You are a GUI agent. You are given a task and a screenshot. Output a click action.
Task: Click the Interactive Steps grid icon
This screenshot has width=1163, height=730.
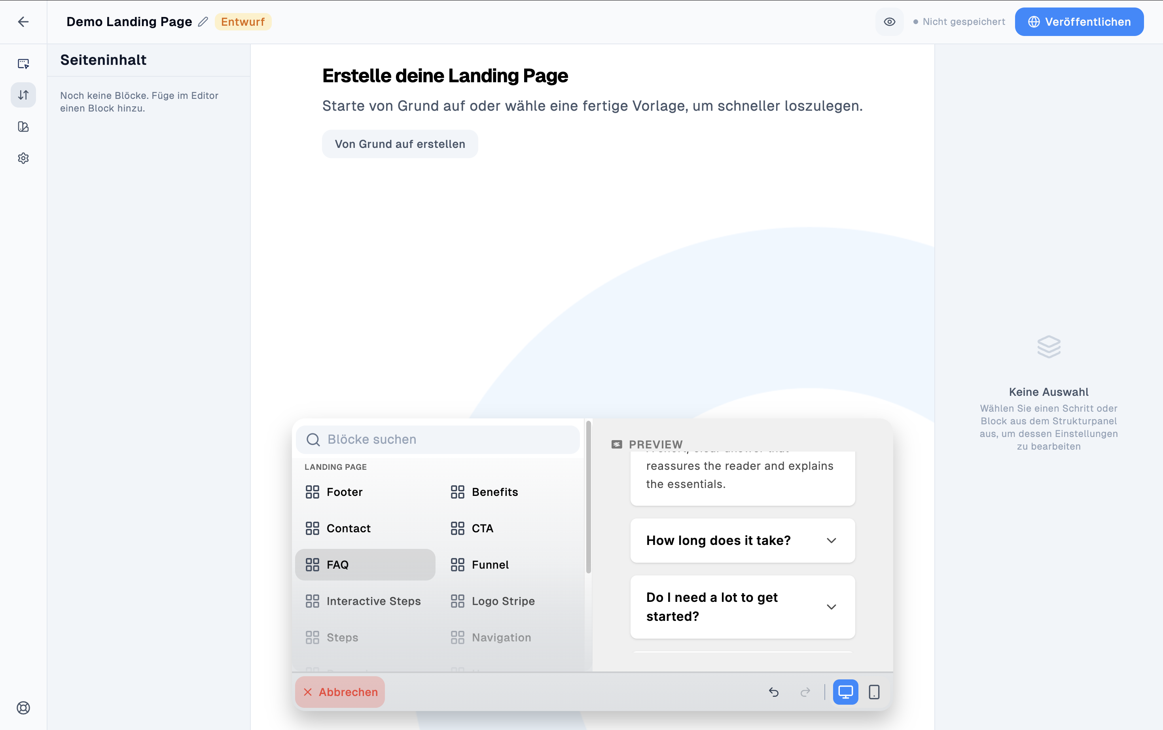pyautogui.click(x=313, y=601)
